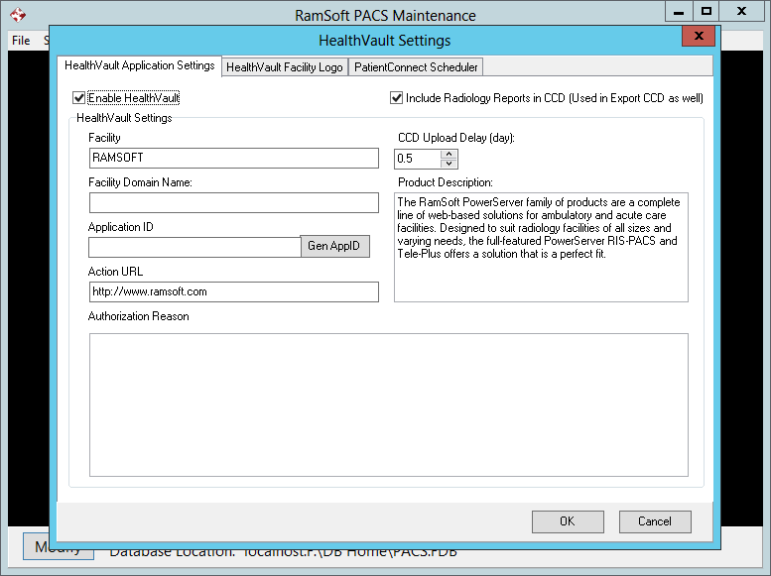Cancel the HealthVault Settings dialog
This screenshot has width=771, height=576.
tap(655, 521)
